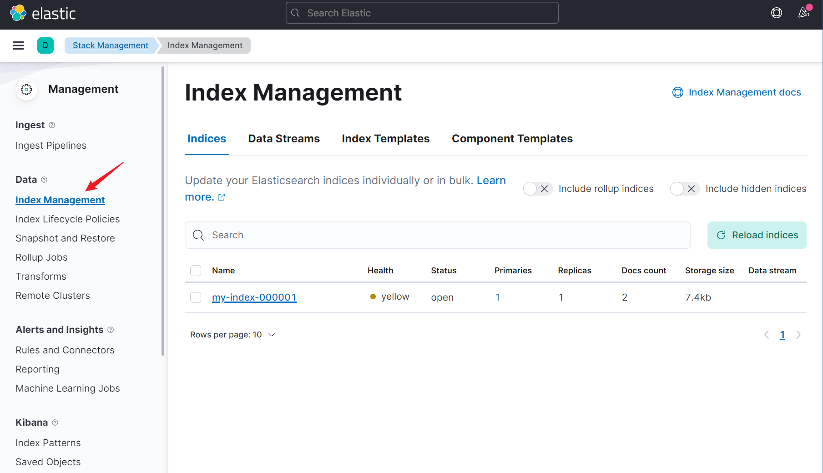Sort by the Data stream column header

point(773,271)
